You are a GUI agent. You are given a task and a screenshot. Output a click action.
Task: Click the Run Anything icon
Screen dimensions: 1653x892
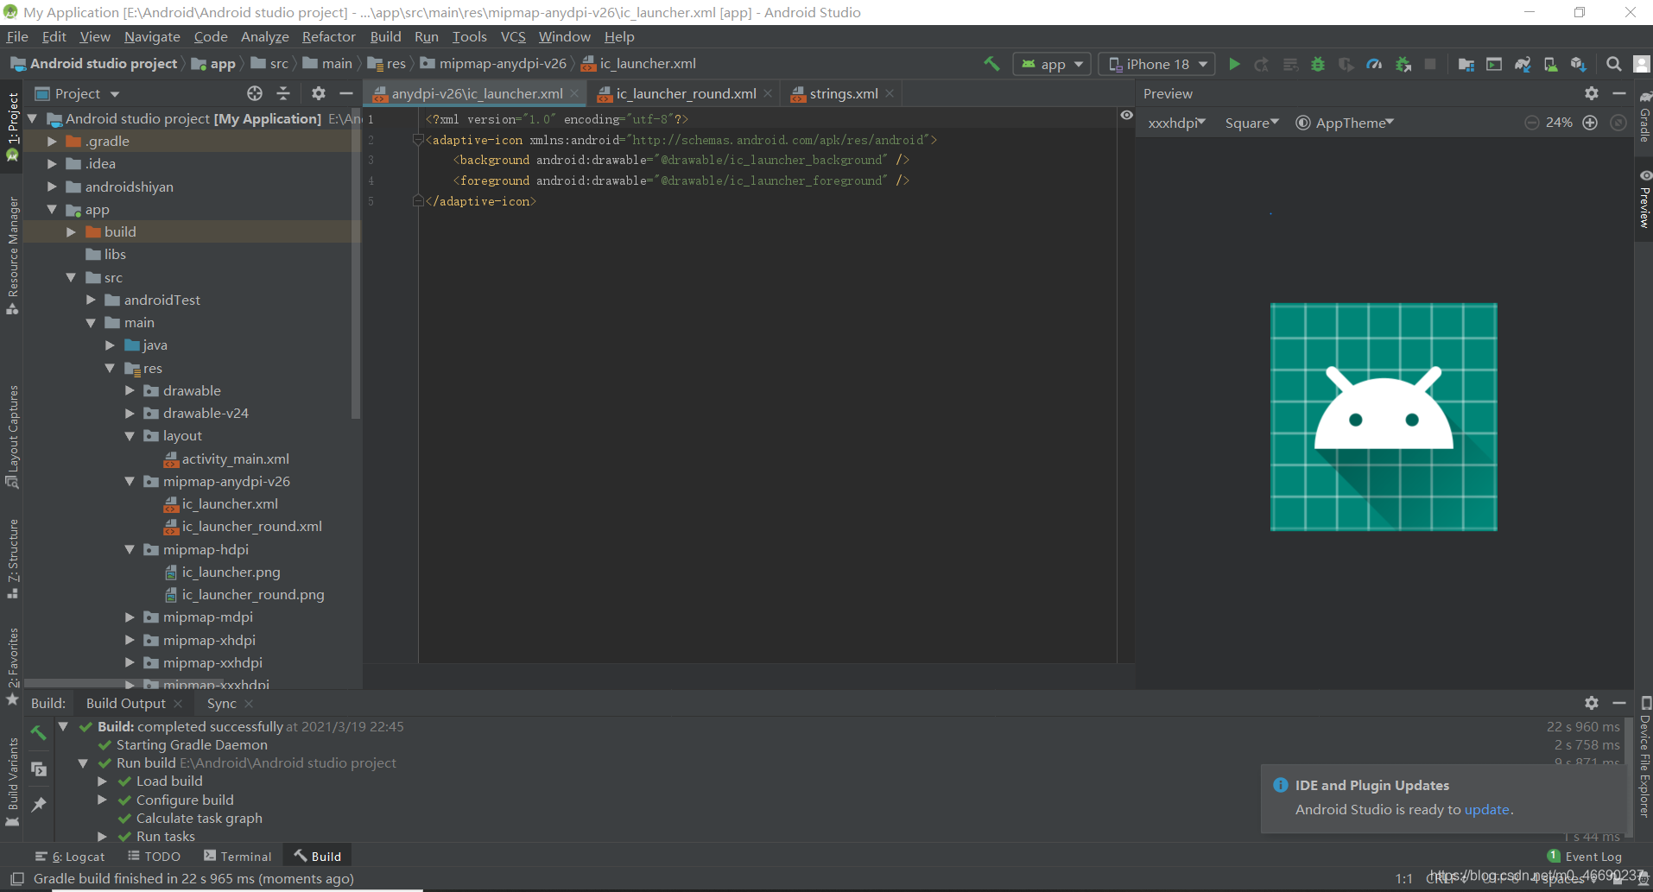pyautogui.click(x=1494, y=64)
